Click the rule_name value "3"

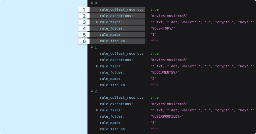click(x=153, y=123)
